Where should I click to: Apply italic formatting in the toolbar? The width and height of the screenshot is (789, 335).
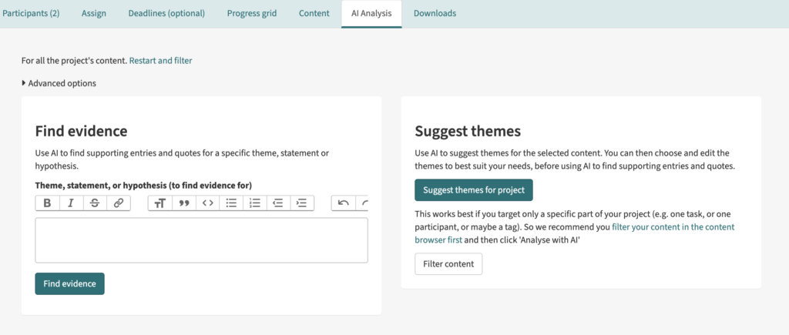71,203
